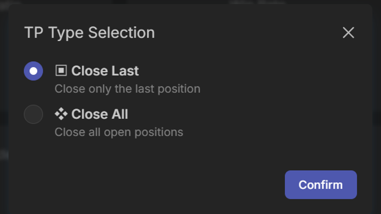
Task: Click 'Close all open positions' description
Action: (x=119, y=132)
